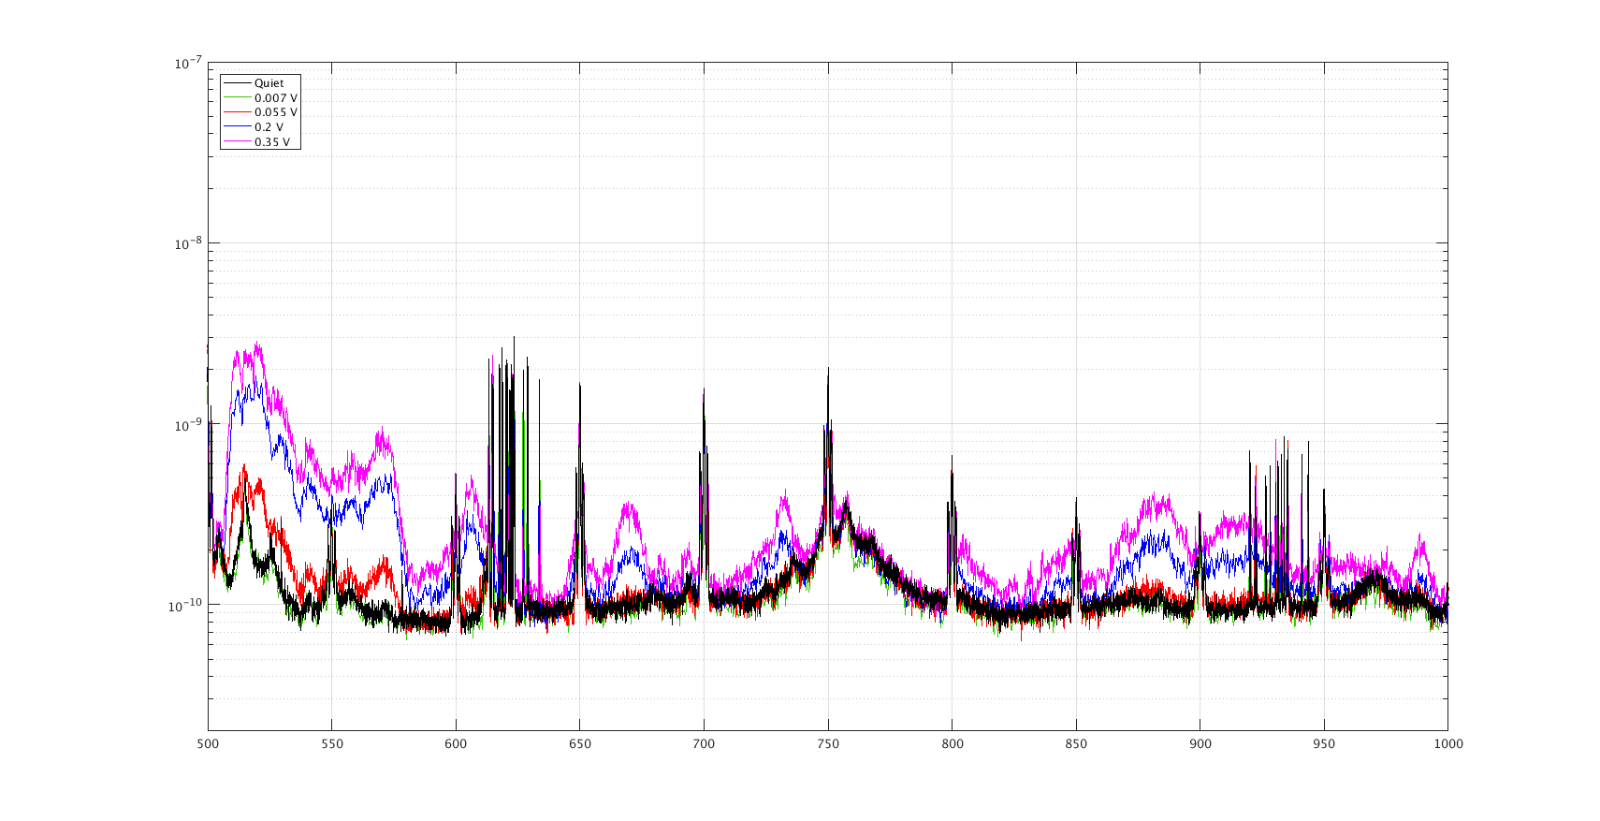Click the x-axis tick label 500
The width and height of the screenshot is (1600, 821).
point(208,744)
